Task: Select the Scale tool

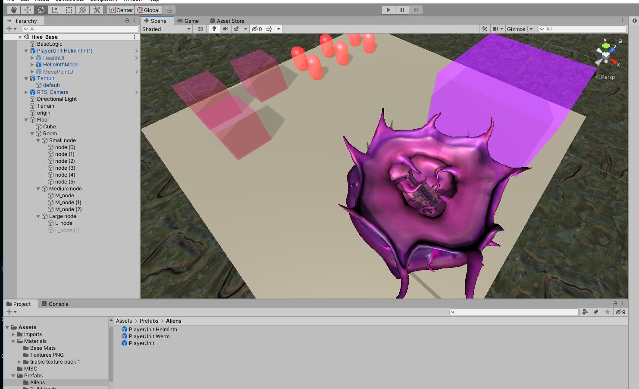Action: click(55, 10)
